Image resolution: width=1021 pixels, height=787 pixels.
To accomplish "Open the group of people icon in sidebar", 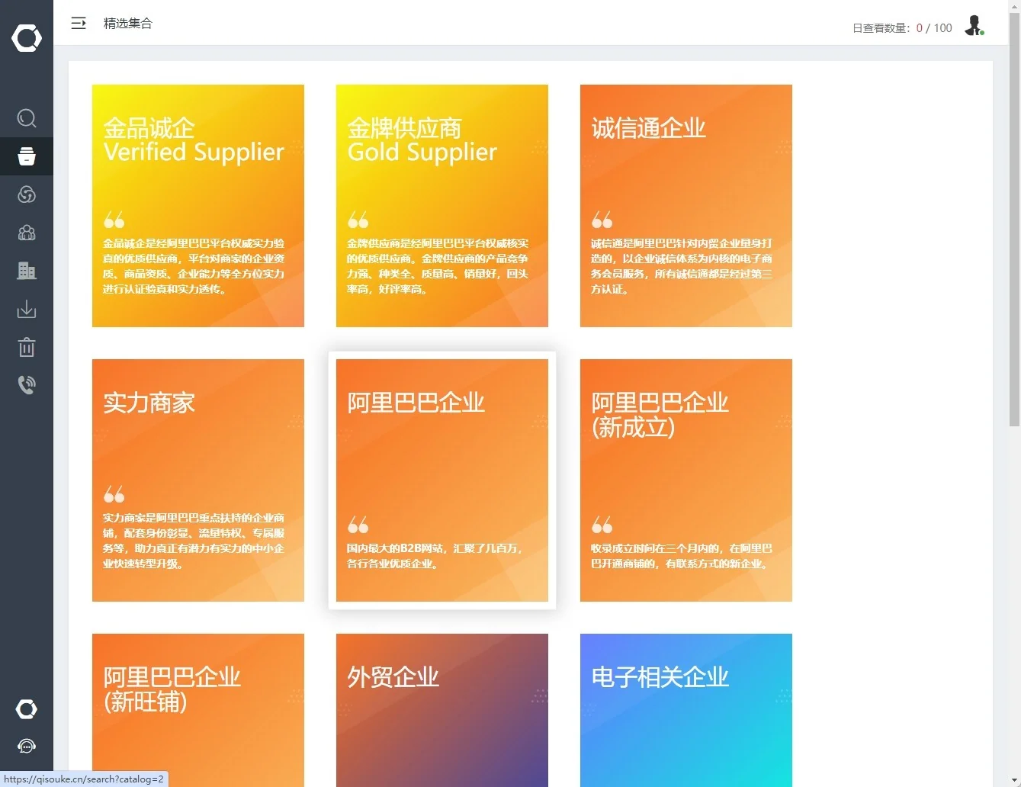I will coord(27,233).
